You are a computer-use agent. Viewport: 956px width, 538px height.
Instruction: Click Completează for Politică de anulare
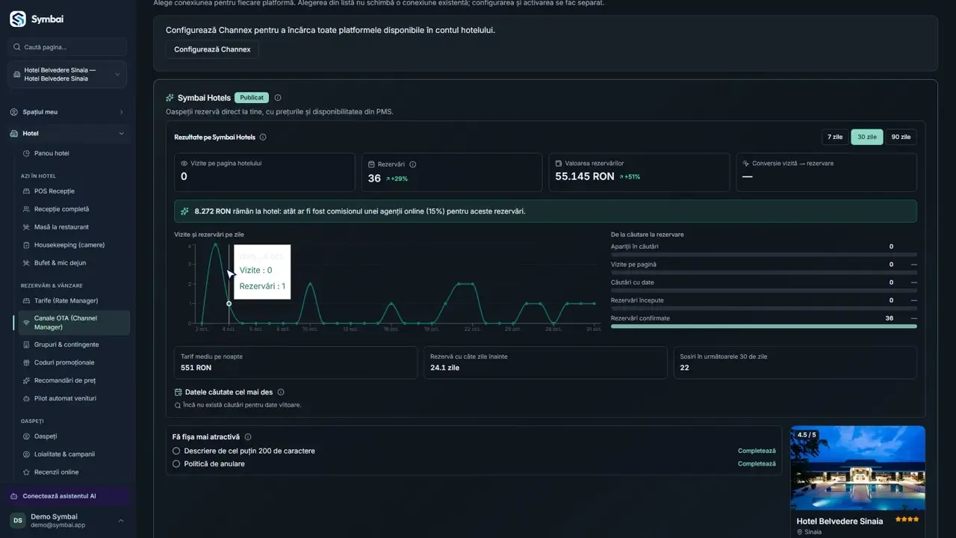(x=757, y=464)
